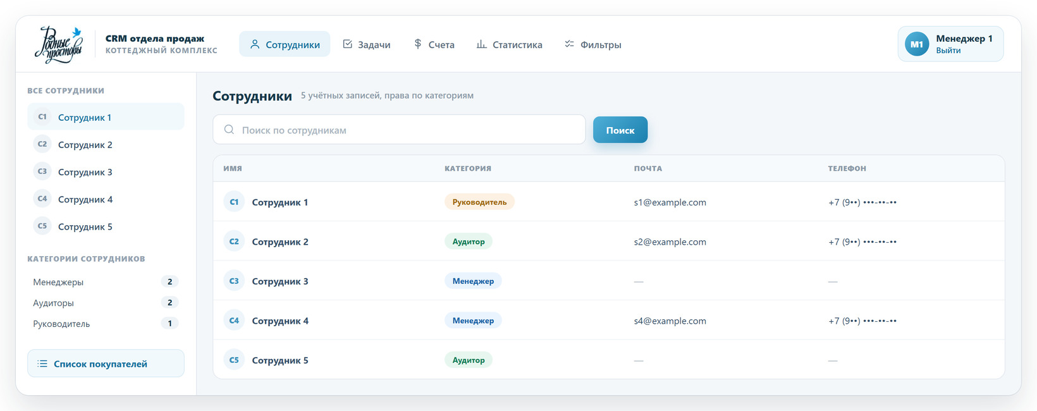Select Сотрудник 5 in sidebar list
Image resolution: width=1037 pixels, height=411 pixels.
pos(106,226)
